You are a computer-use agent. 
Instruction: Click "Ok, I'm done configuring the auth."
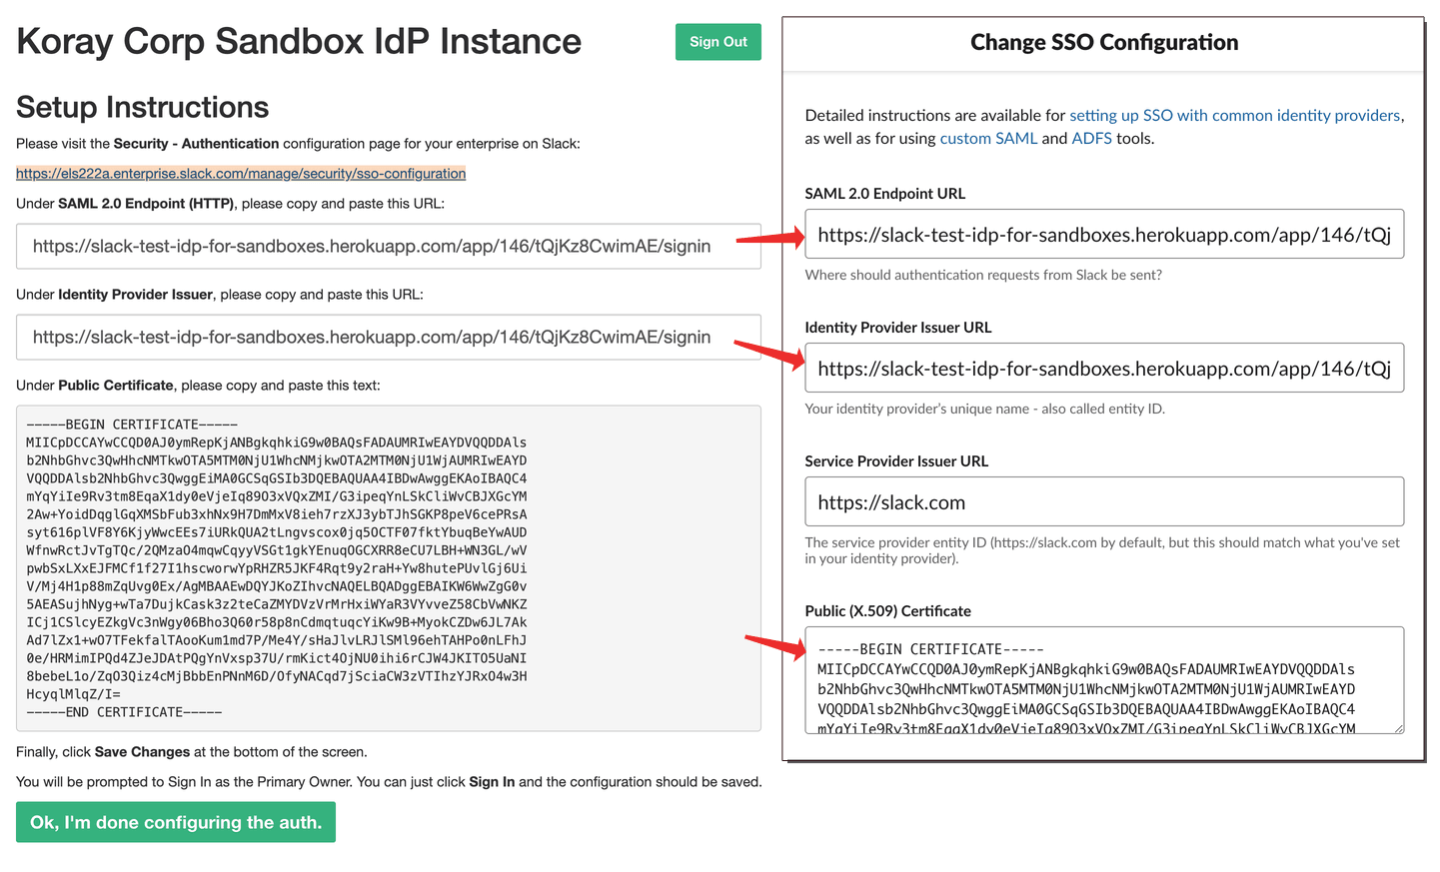[175, 822]
